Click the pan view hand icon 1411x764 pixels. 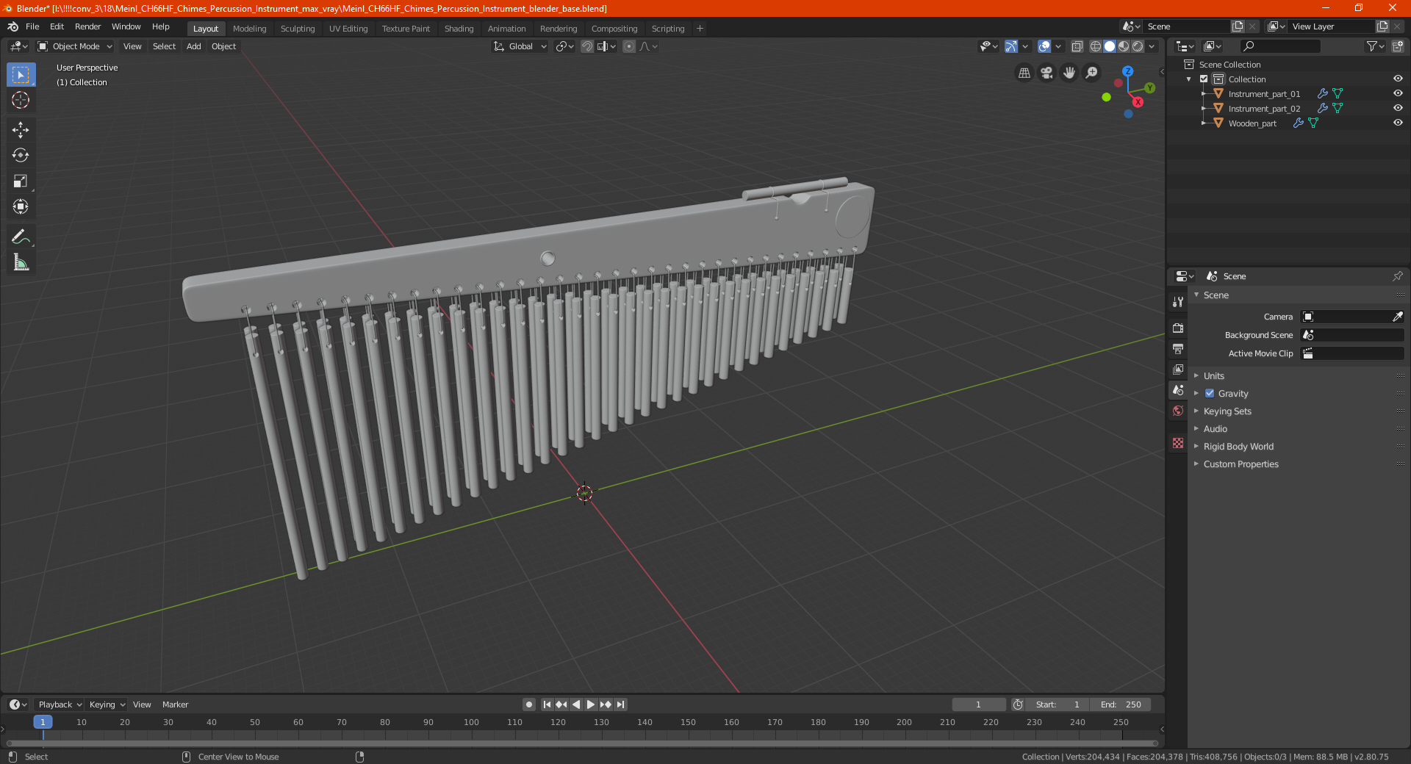click(1069, 73)
